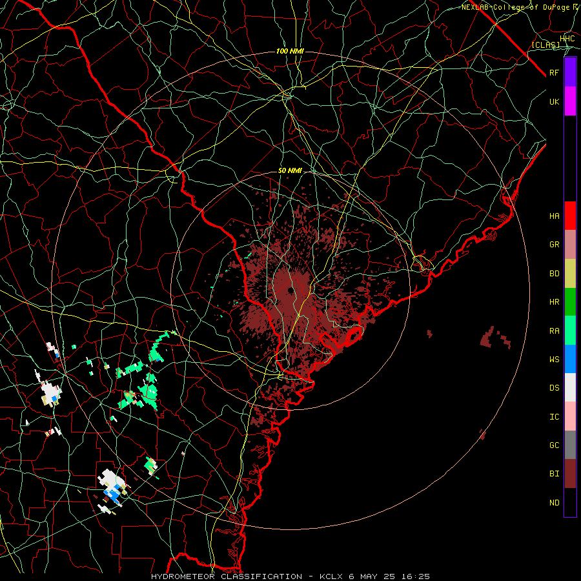Click the HA legend label

click(554, 216)
